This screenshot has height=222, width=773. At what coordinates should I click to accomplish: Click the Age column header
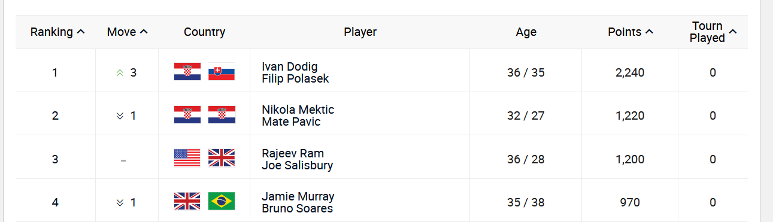tap(526, 32)
